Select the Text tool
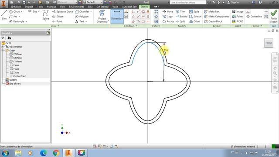Image resolution: width=279 pixels, height=157 pixels. tap(80, 21)
